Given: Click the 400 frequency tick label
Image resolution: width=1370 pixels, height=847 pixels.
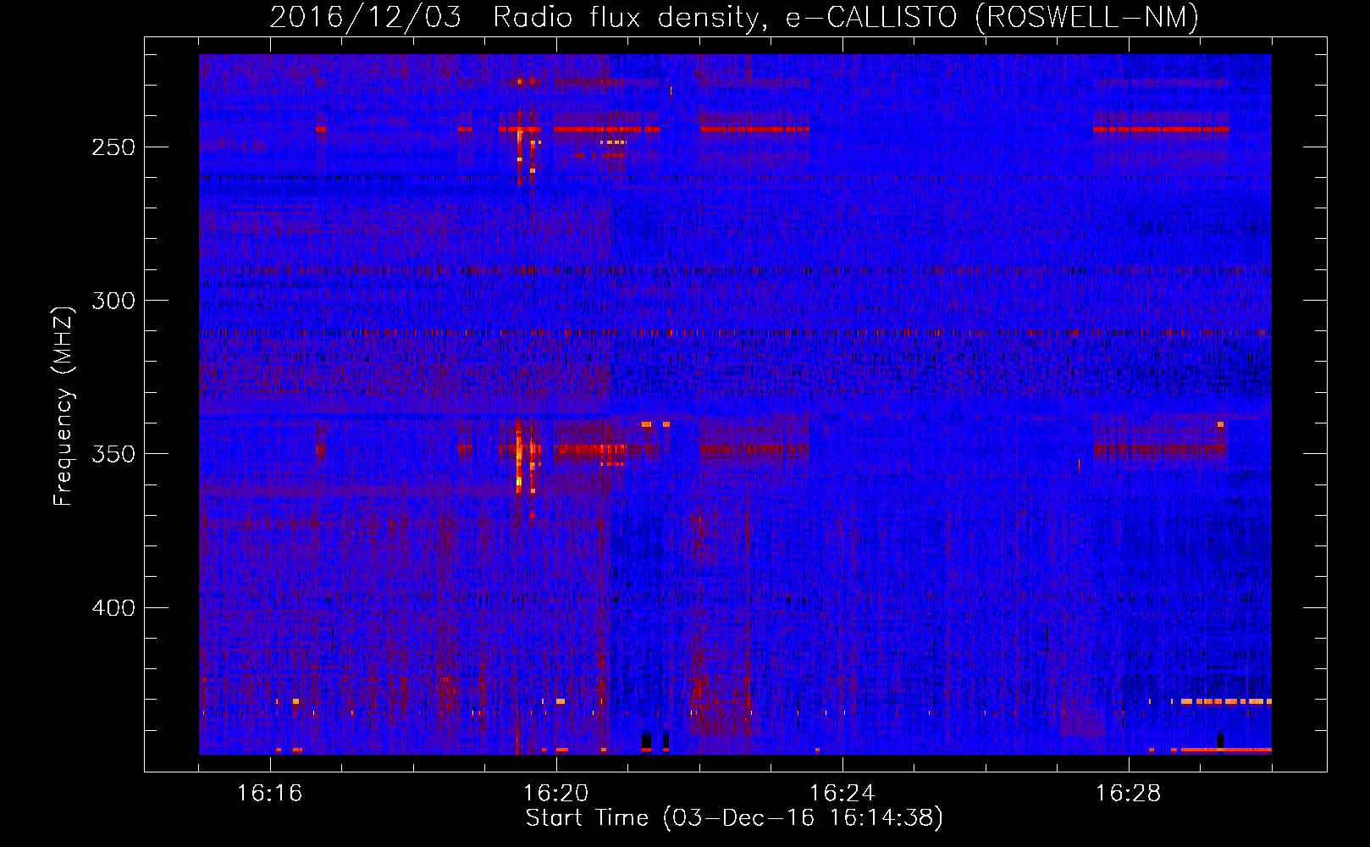Looking at the screenshot, I should [113, 608].
